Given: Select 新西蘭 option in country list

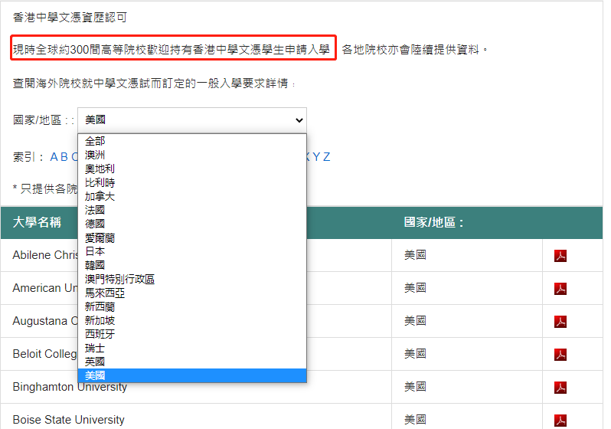Looking at the screenshot, I should coord(192,306).
